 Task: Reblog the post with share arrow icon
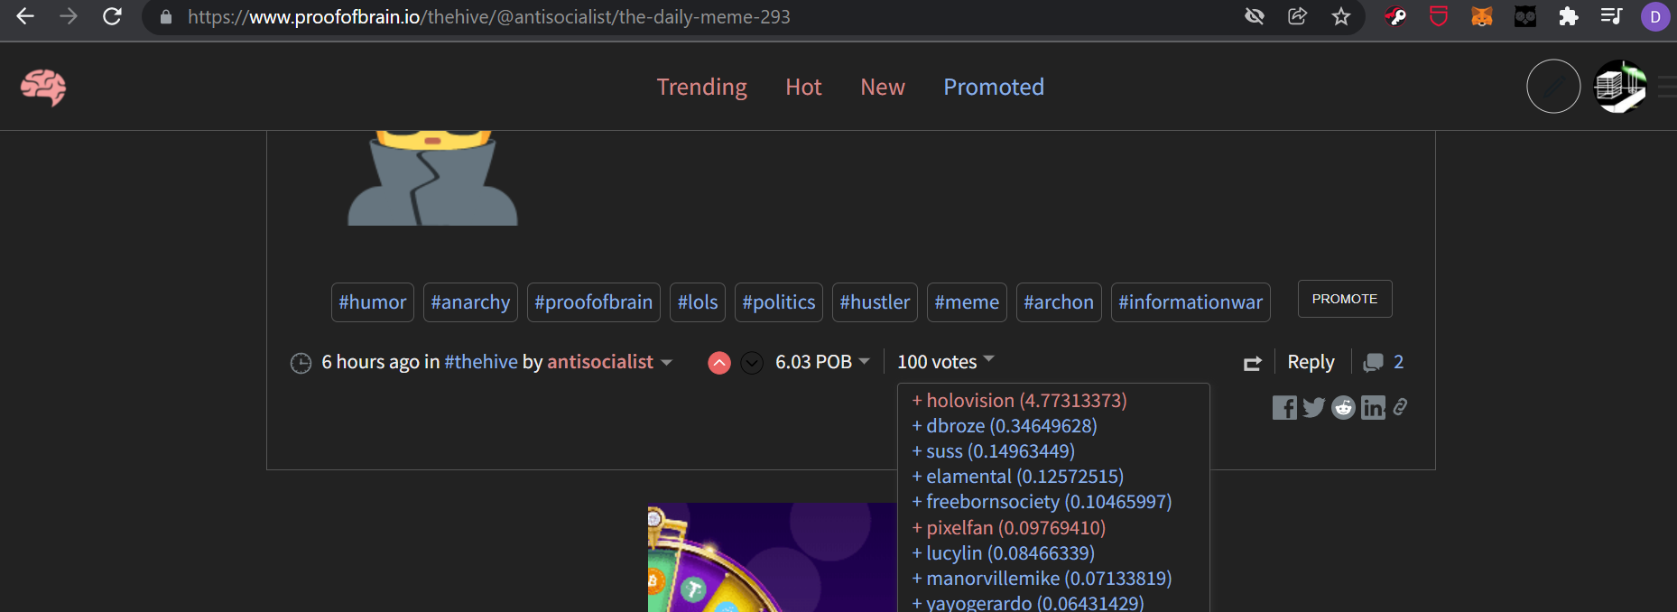(x=1253, y=363)
